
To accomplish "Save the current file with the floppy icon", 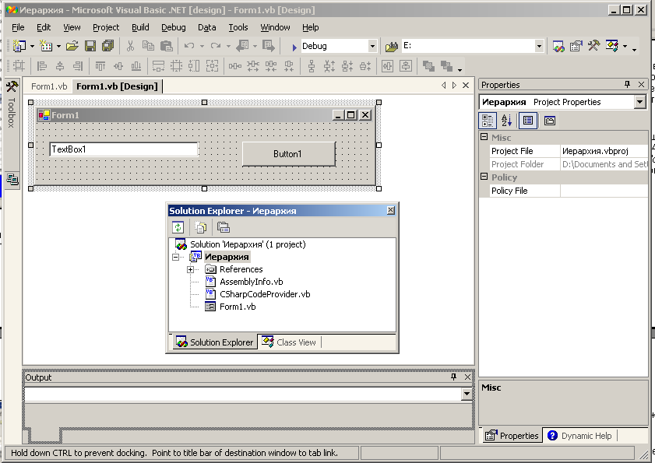I will click(x=90, y=46).
